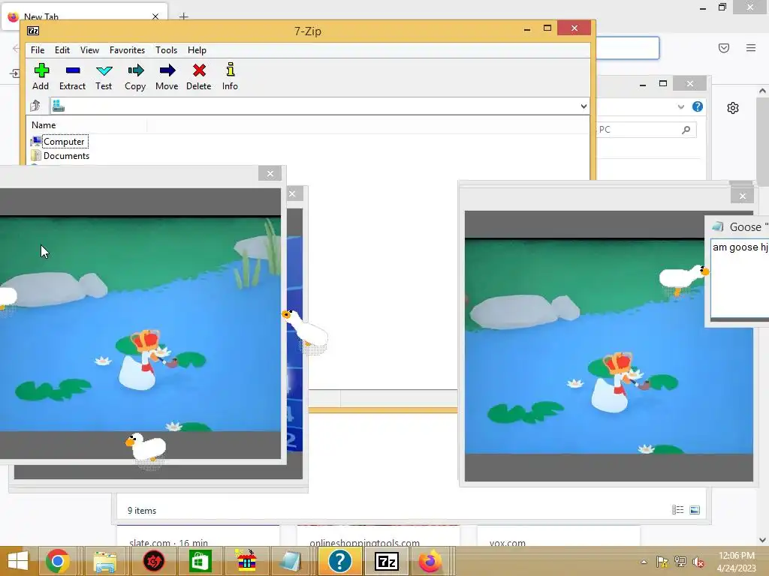Click the crowned goose in left video
Screen dimensions: 769x576
tap(140, 360)
